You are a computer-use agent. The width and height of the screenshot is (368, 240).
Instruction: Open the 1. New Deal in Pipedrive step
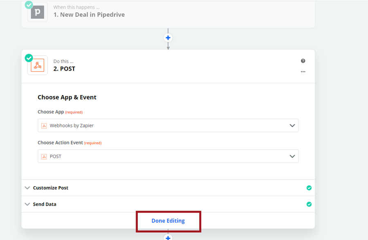coord(89,15)
